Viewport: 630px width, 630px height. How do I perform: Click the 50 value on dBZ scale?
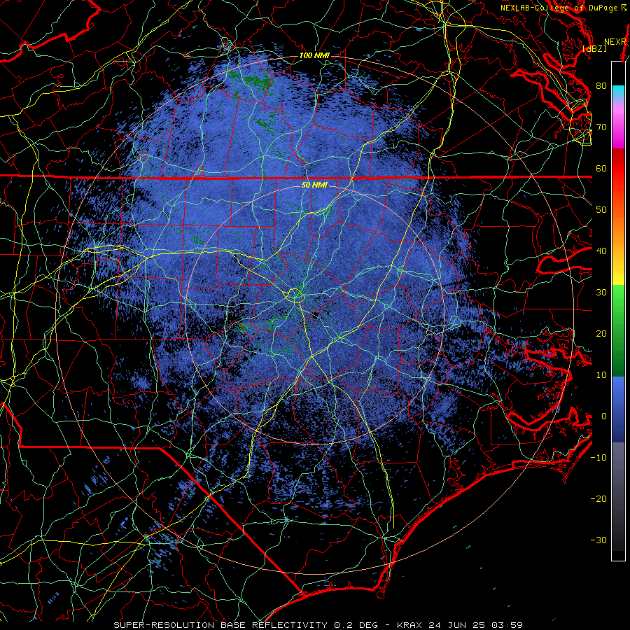tap(601, 210)
